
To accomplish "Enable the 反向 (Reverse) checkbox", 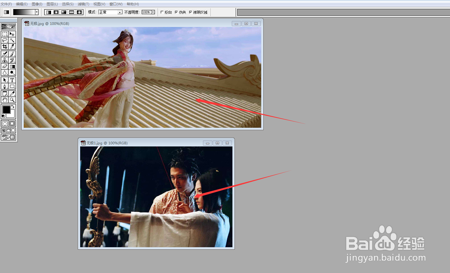I will pos(162,12).
